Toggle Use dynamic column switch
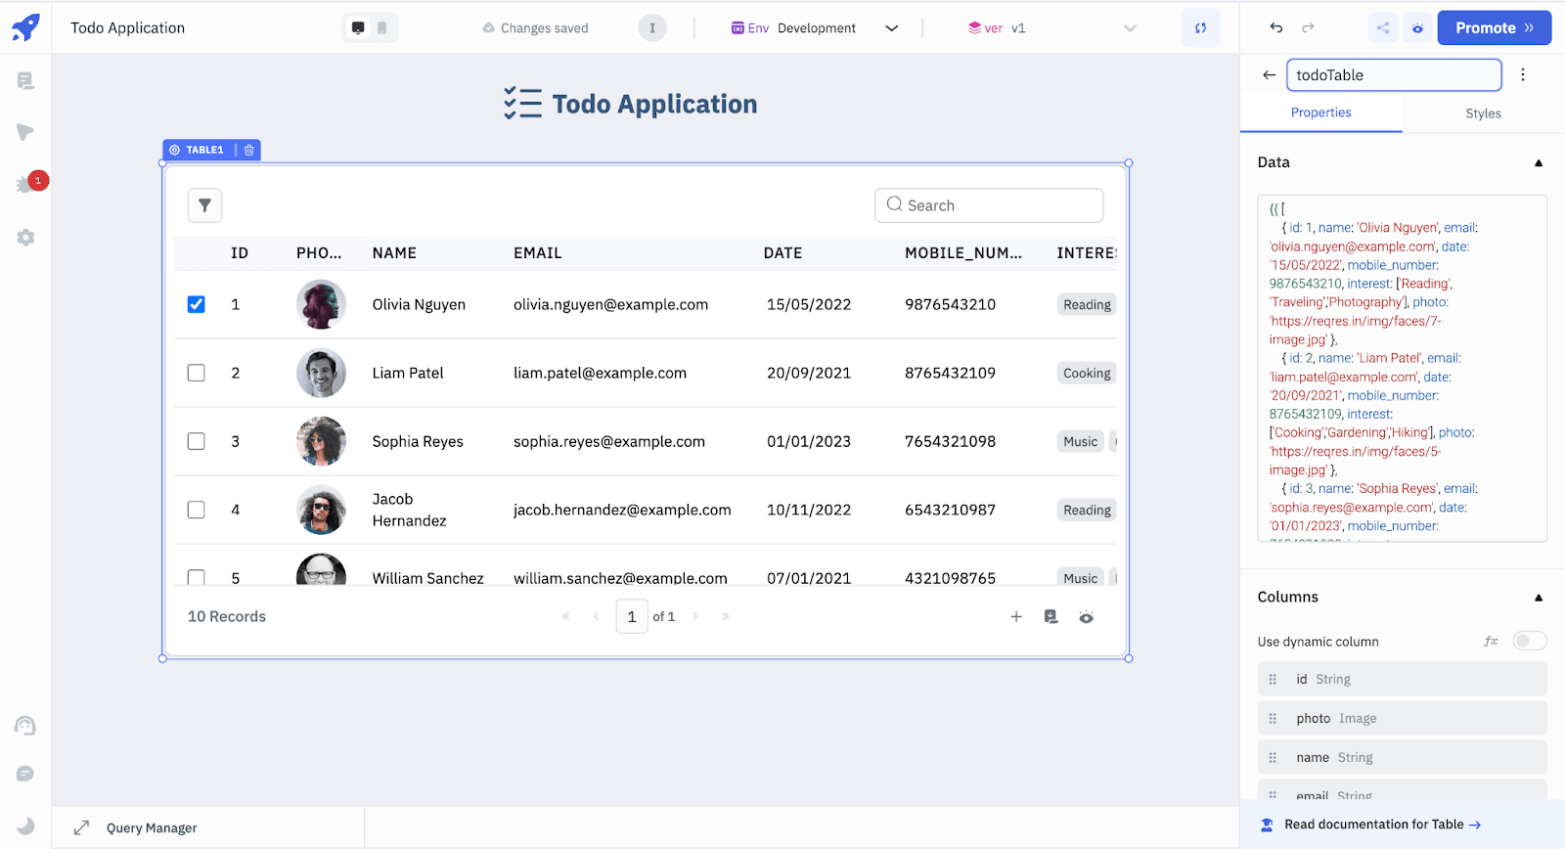 [x=1530, y=641]
